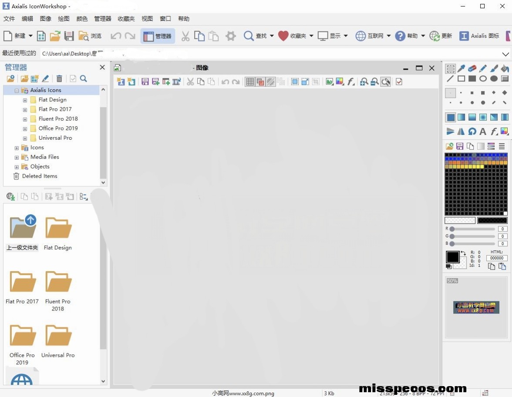Open the 新建 dropdown arrow
This screenshot has height=397, width=512.
coord(30,36)
